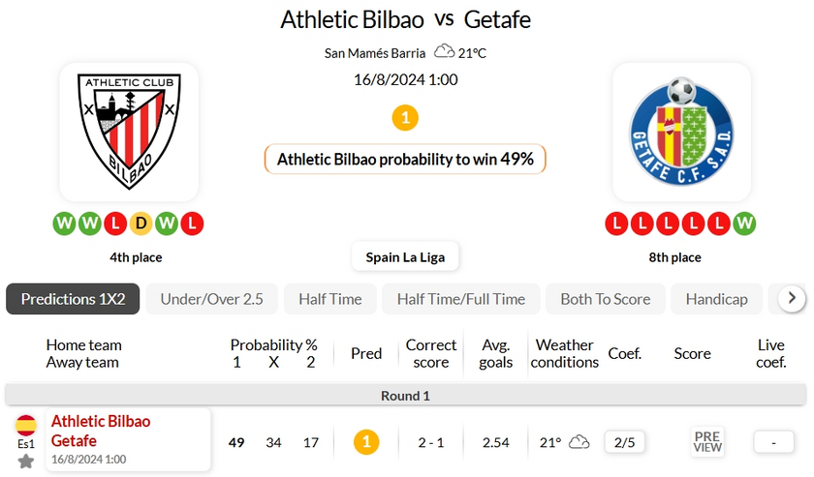Viewport: 814px width, 477px height.
Task: Click Athletic Bilbao's yellow D form badge
Action: pyautogui.click(x=141, y=224)
